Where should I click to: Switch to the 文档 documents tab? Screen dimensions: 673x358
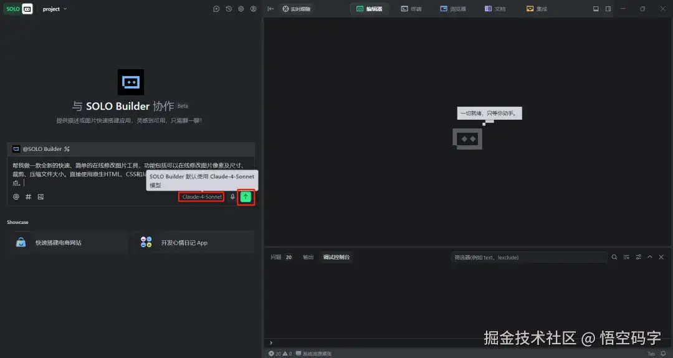(495, 9)
